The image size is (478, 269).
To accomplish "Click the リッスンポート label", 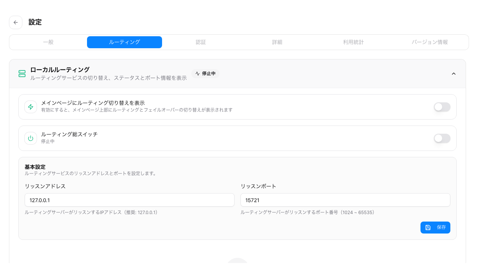I will click(x=258, y=186).
